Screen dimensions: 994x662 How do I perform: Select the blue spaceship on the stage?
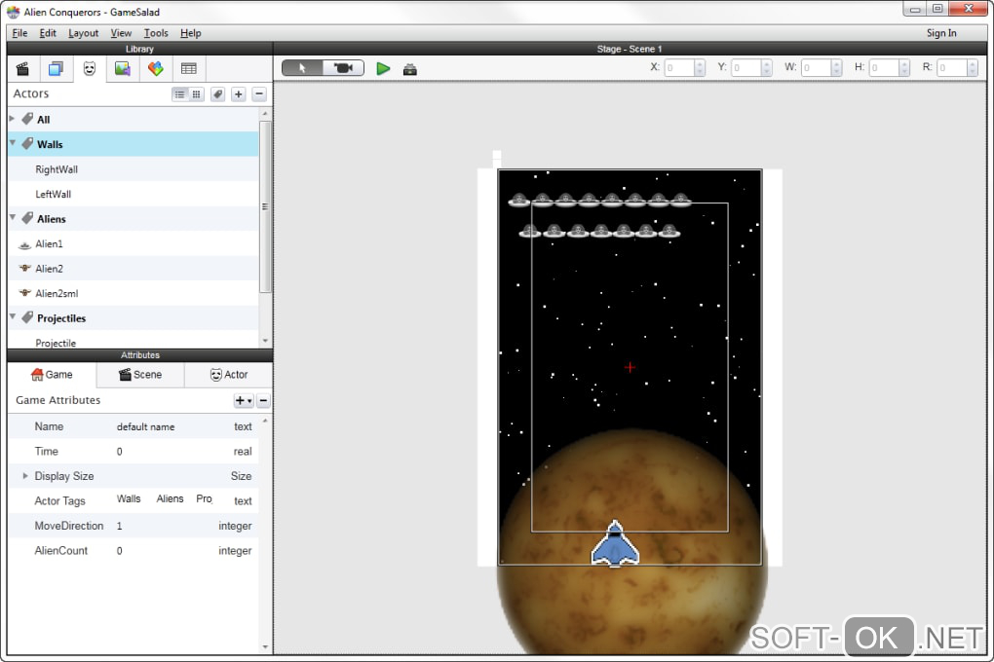coord(615,544)
